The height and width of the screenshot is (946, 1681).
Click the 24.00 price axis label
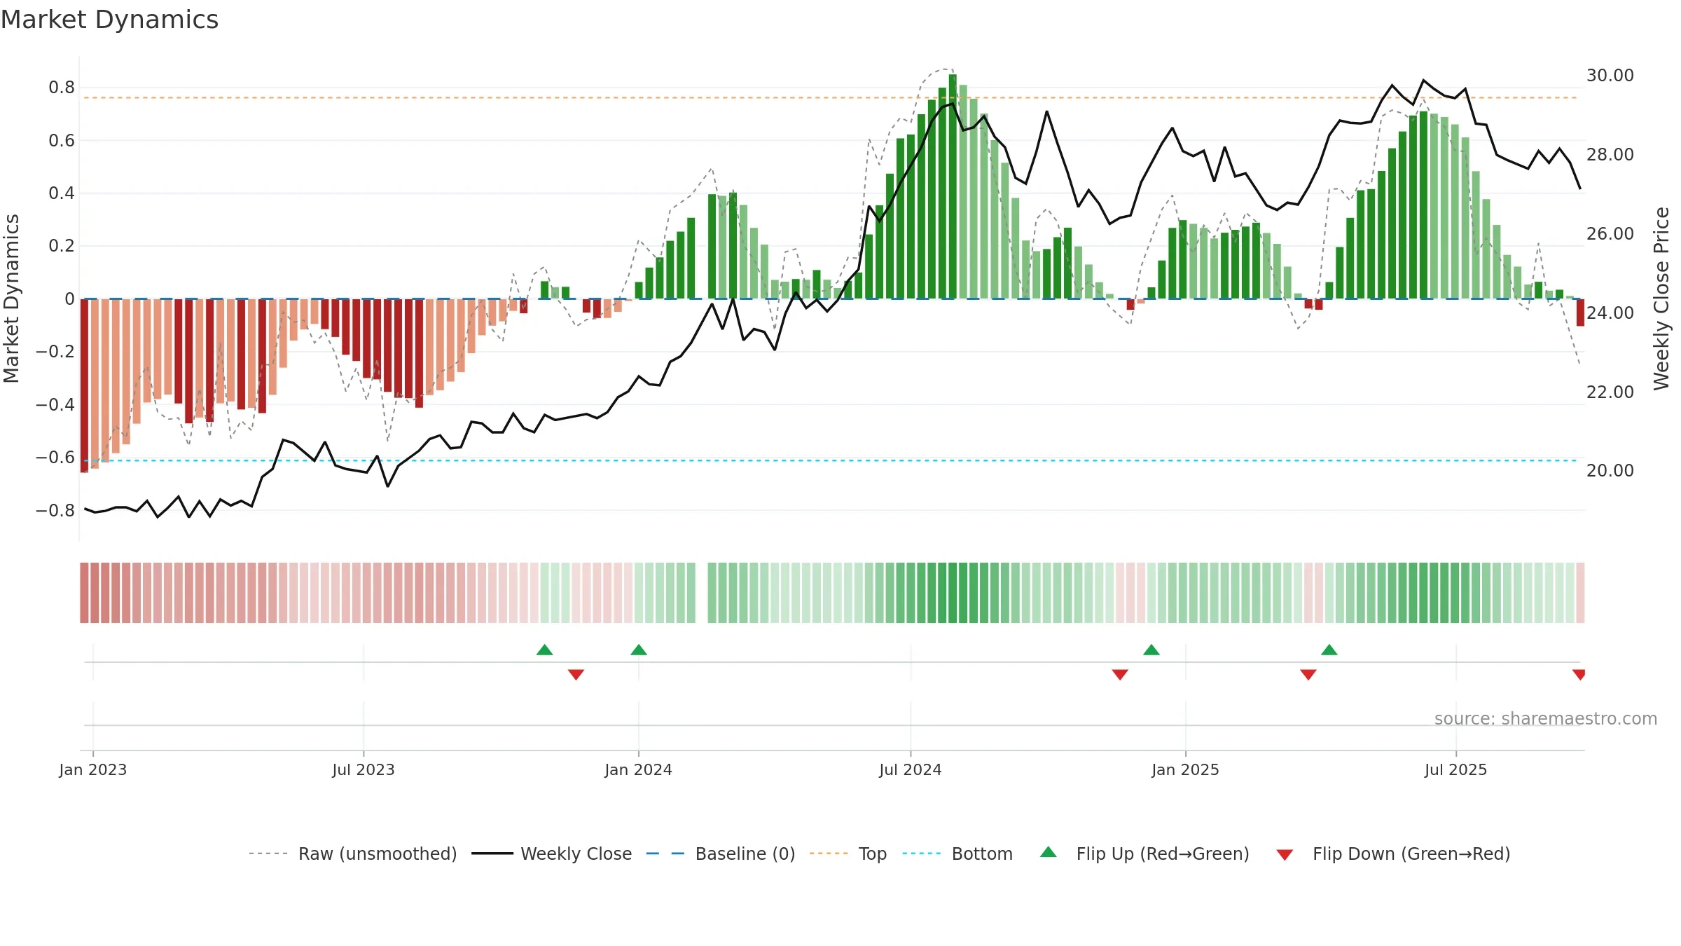[x=1610, y=313]
